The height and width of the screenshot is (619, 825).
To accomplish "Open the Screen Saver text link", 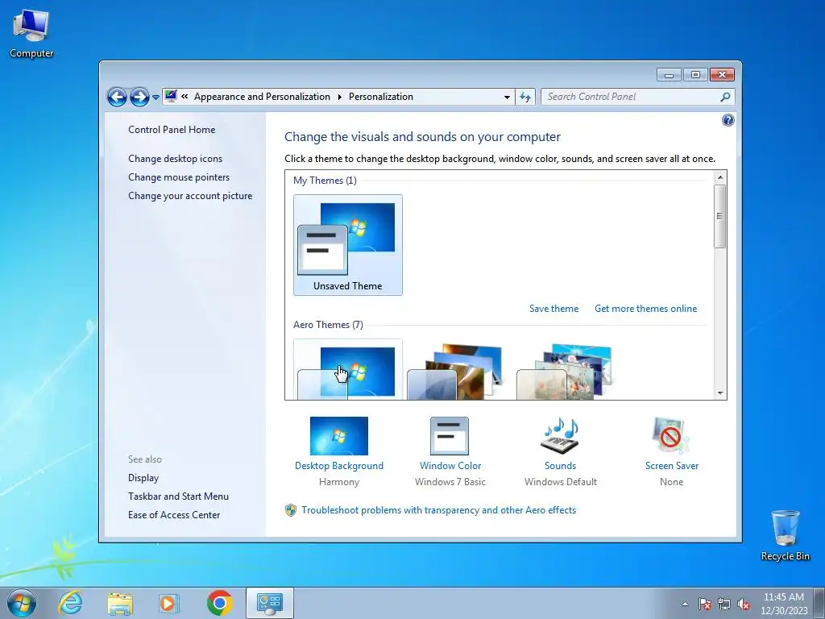I will coord(672,466).
